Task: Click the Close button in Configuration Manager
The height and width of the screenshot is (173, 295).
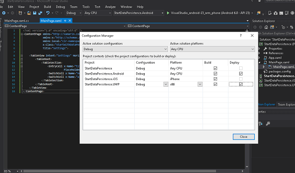Action: pyautogui.click(x=244, y=137)
